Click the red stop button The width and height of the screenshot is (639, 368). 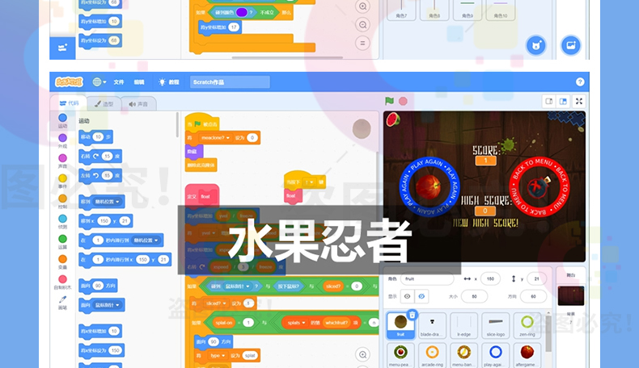coord(403,101)
